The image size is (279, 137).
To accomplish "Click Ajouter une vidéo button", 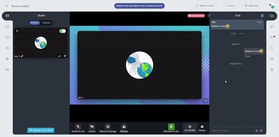I will 41,130.
